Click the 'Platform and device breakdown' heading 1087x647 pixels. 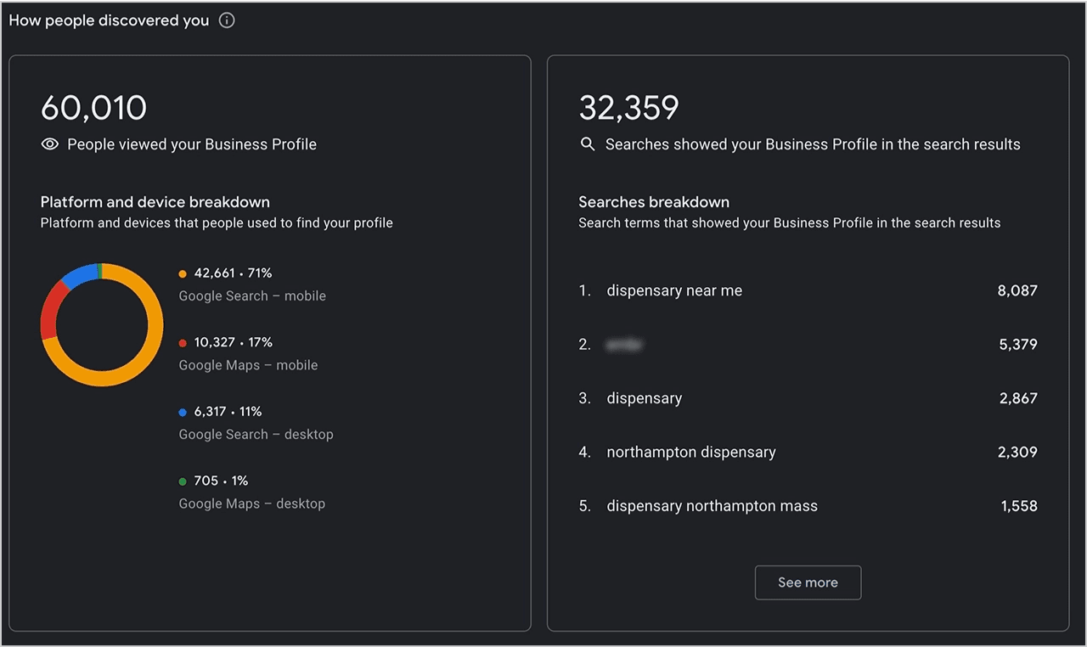pyautogui.click(x=155, y=202)
